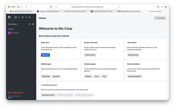Click the Mac desktop app button

coord(104,76)
